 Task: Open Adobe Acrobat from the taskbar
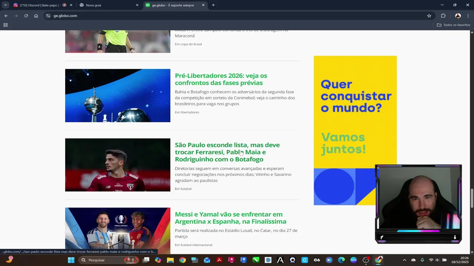[x=219, y=260]
